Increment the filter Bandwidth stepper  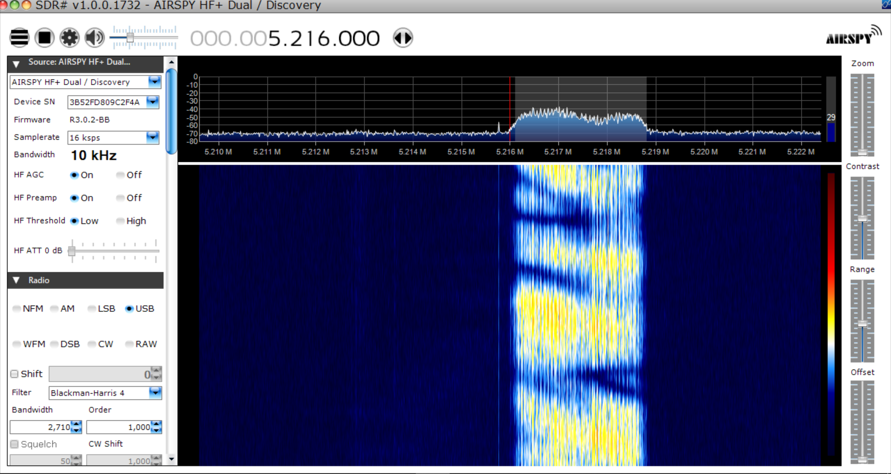pyautogui.click(x=77, y=424)
